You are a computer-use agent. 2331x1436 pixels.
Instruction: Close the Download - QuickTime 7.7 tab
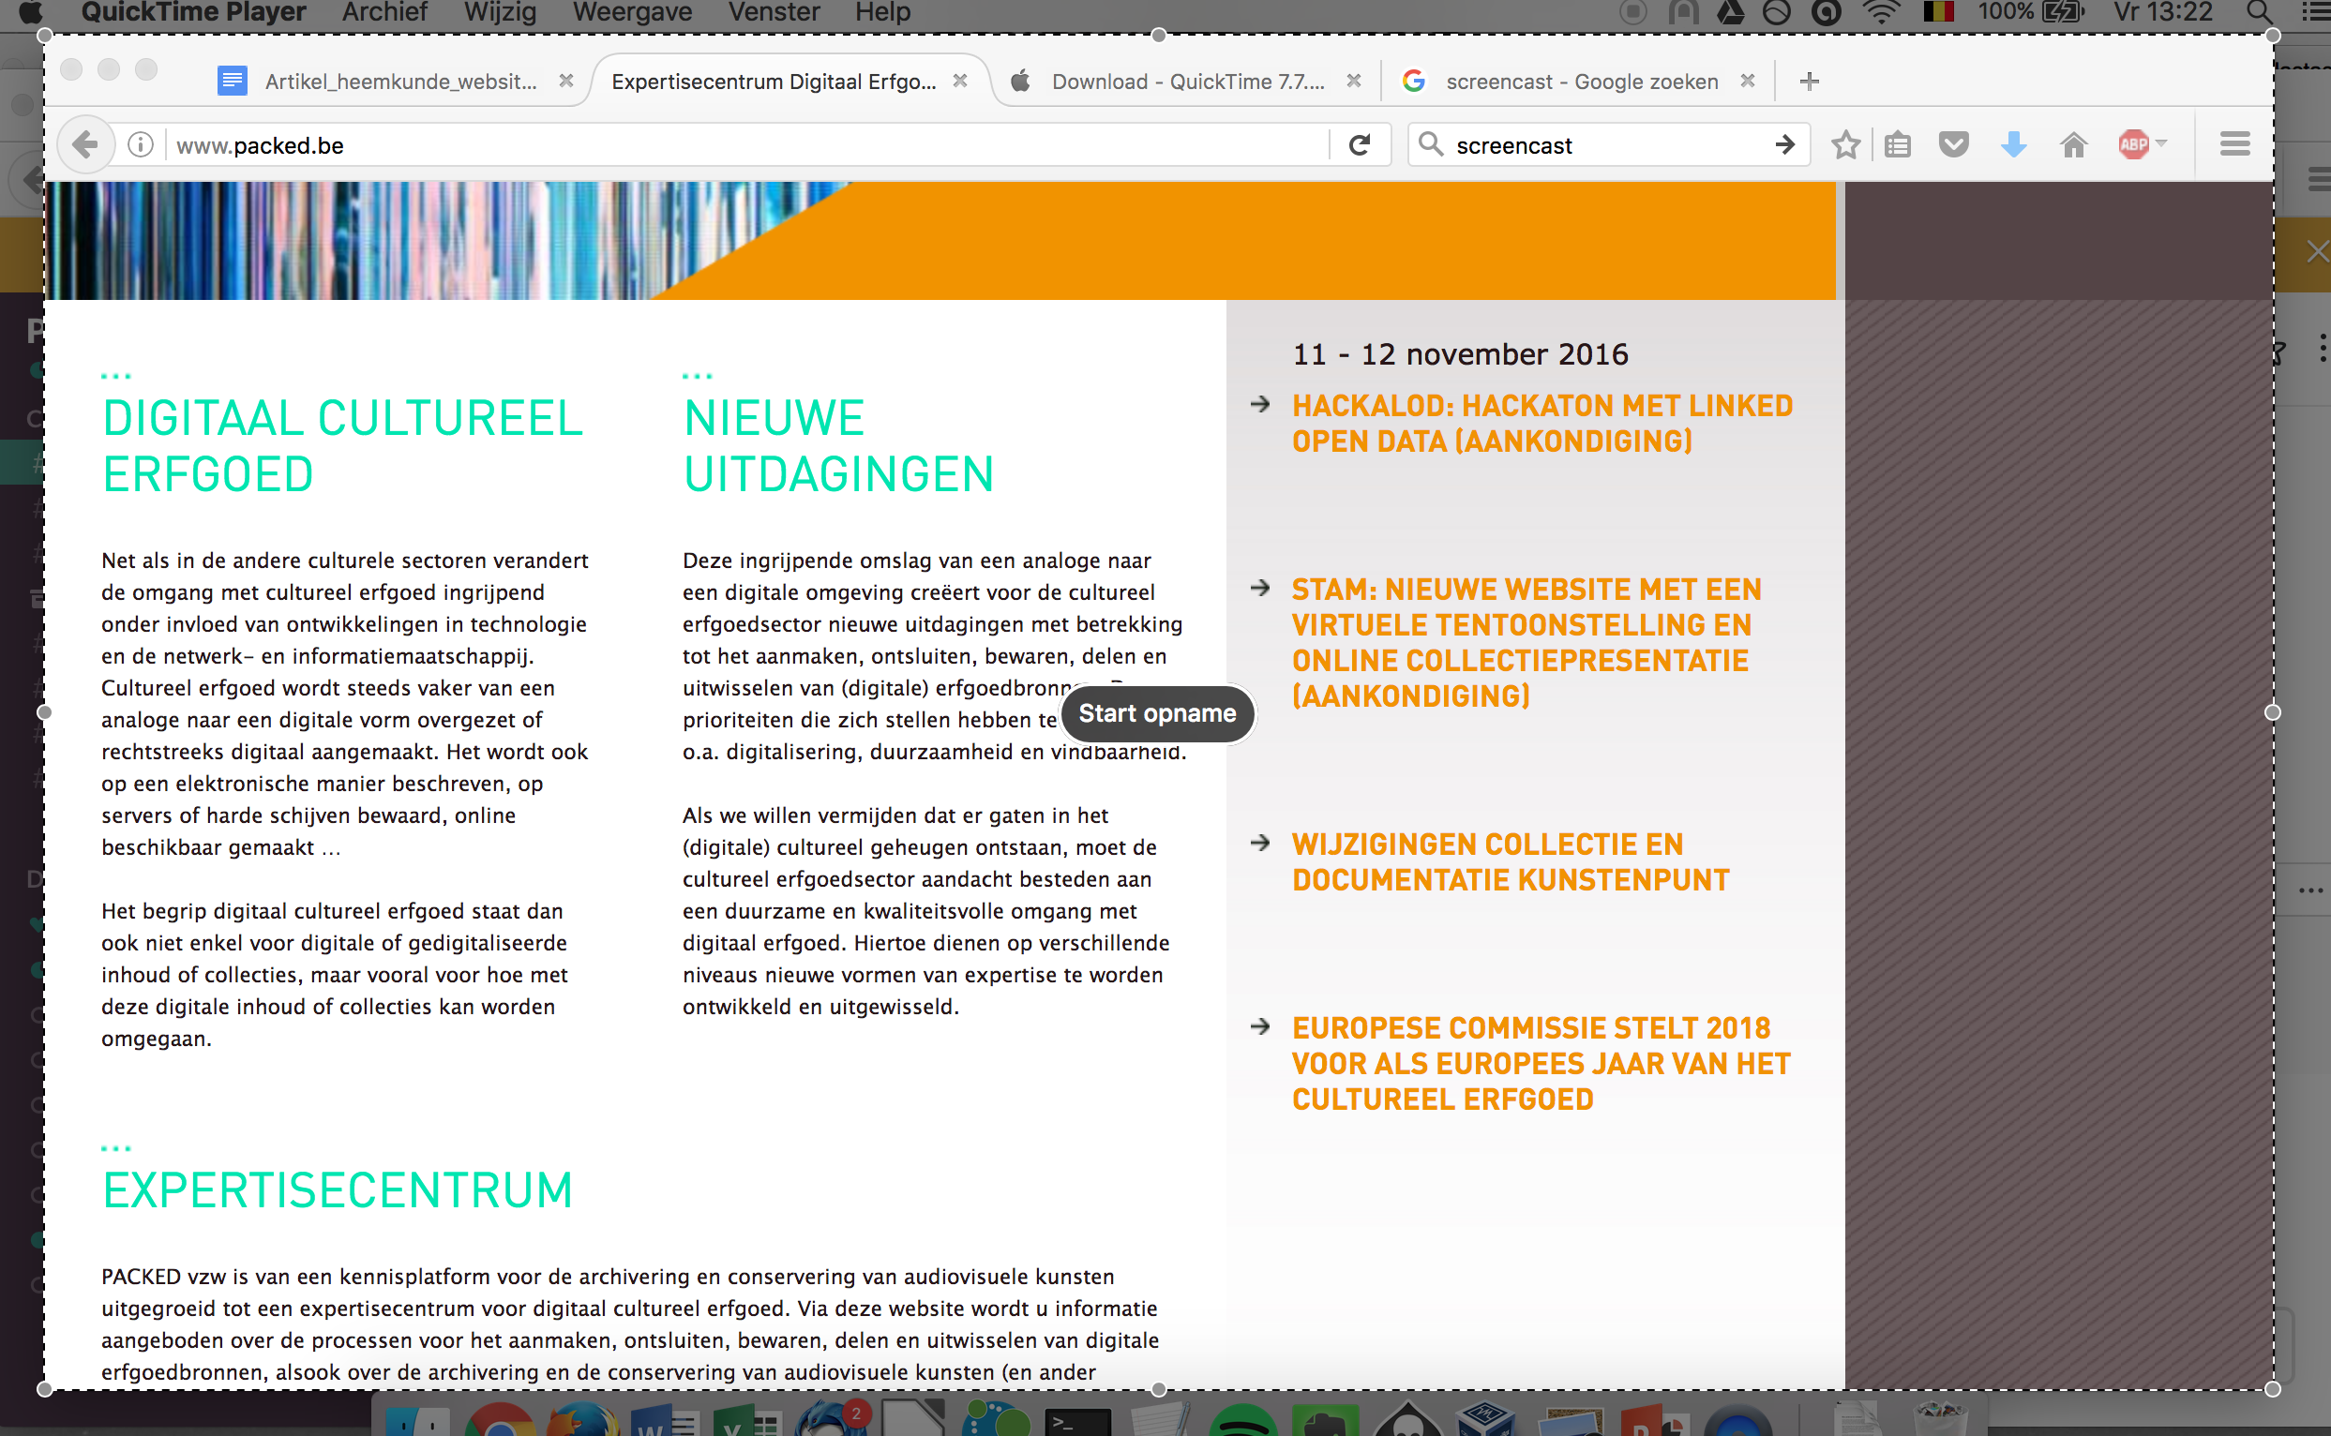1354,81
